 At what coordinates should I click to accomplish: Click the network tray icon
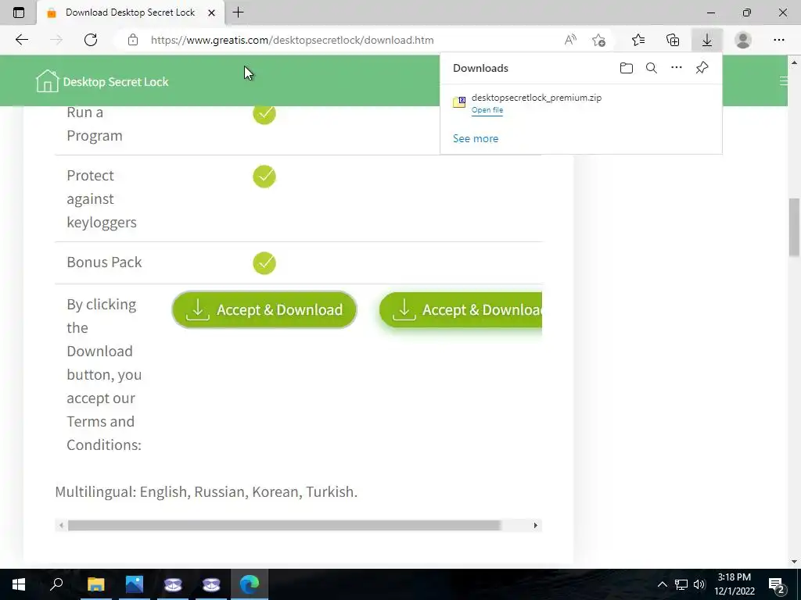[x=681, y=584]
